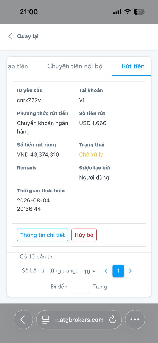The image size is (158, 343).
Task: Switch to the Rút tiền tab
Action: pos(133,66)
